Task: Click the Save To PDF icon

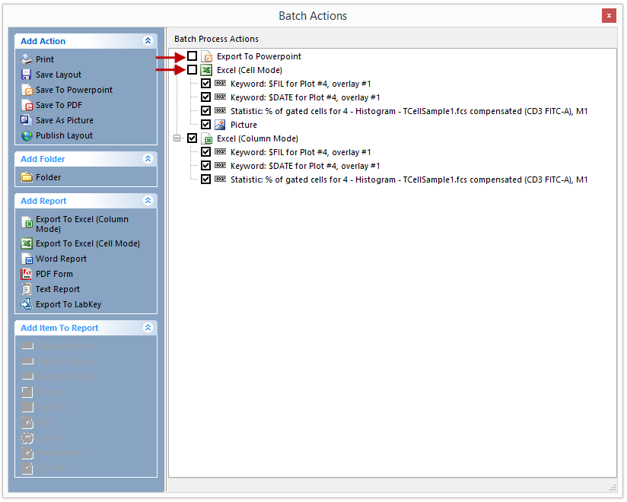Action: [27, 105]
